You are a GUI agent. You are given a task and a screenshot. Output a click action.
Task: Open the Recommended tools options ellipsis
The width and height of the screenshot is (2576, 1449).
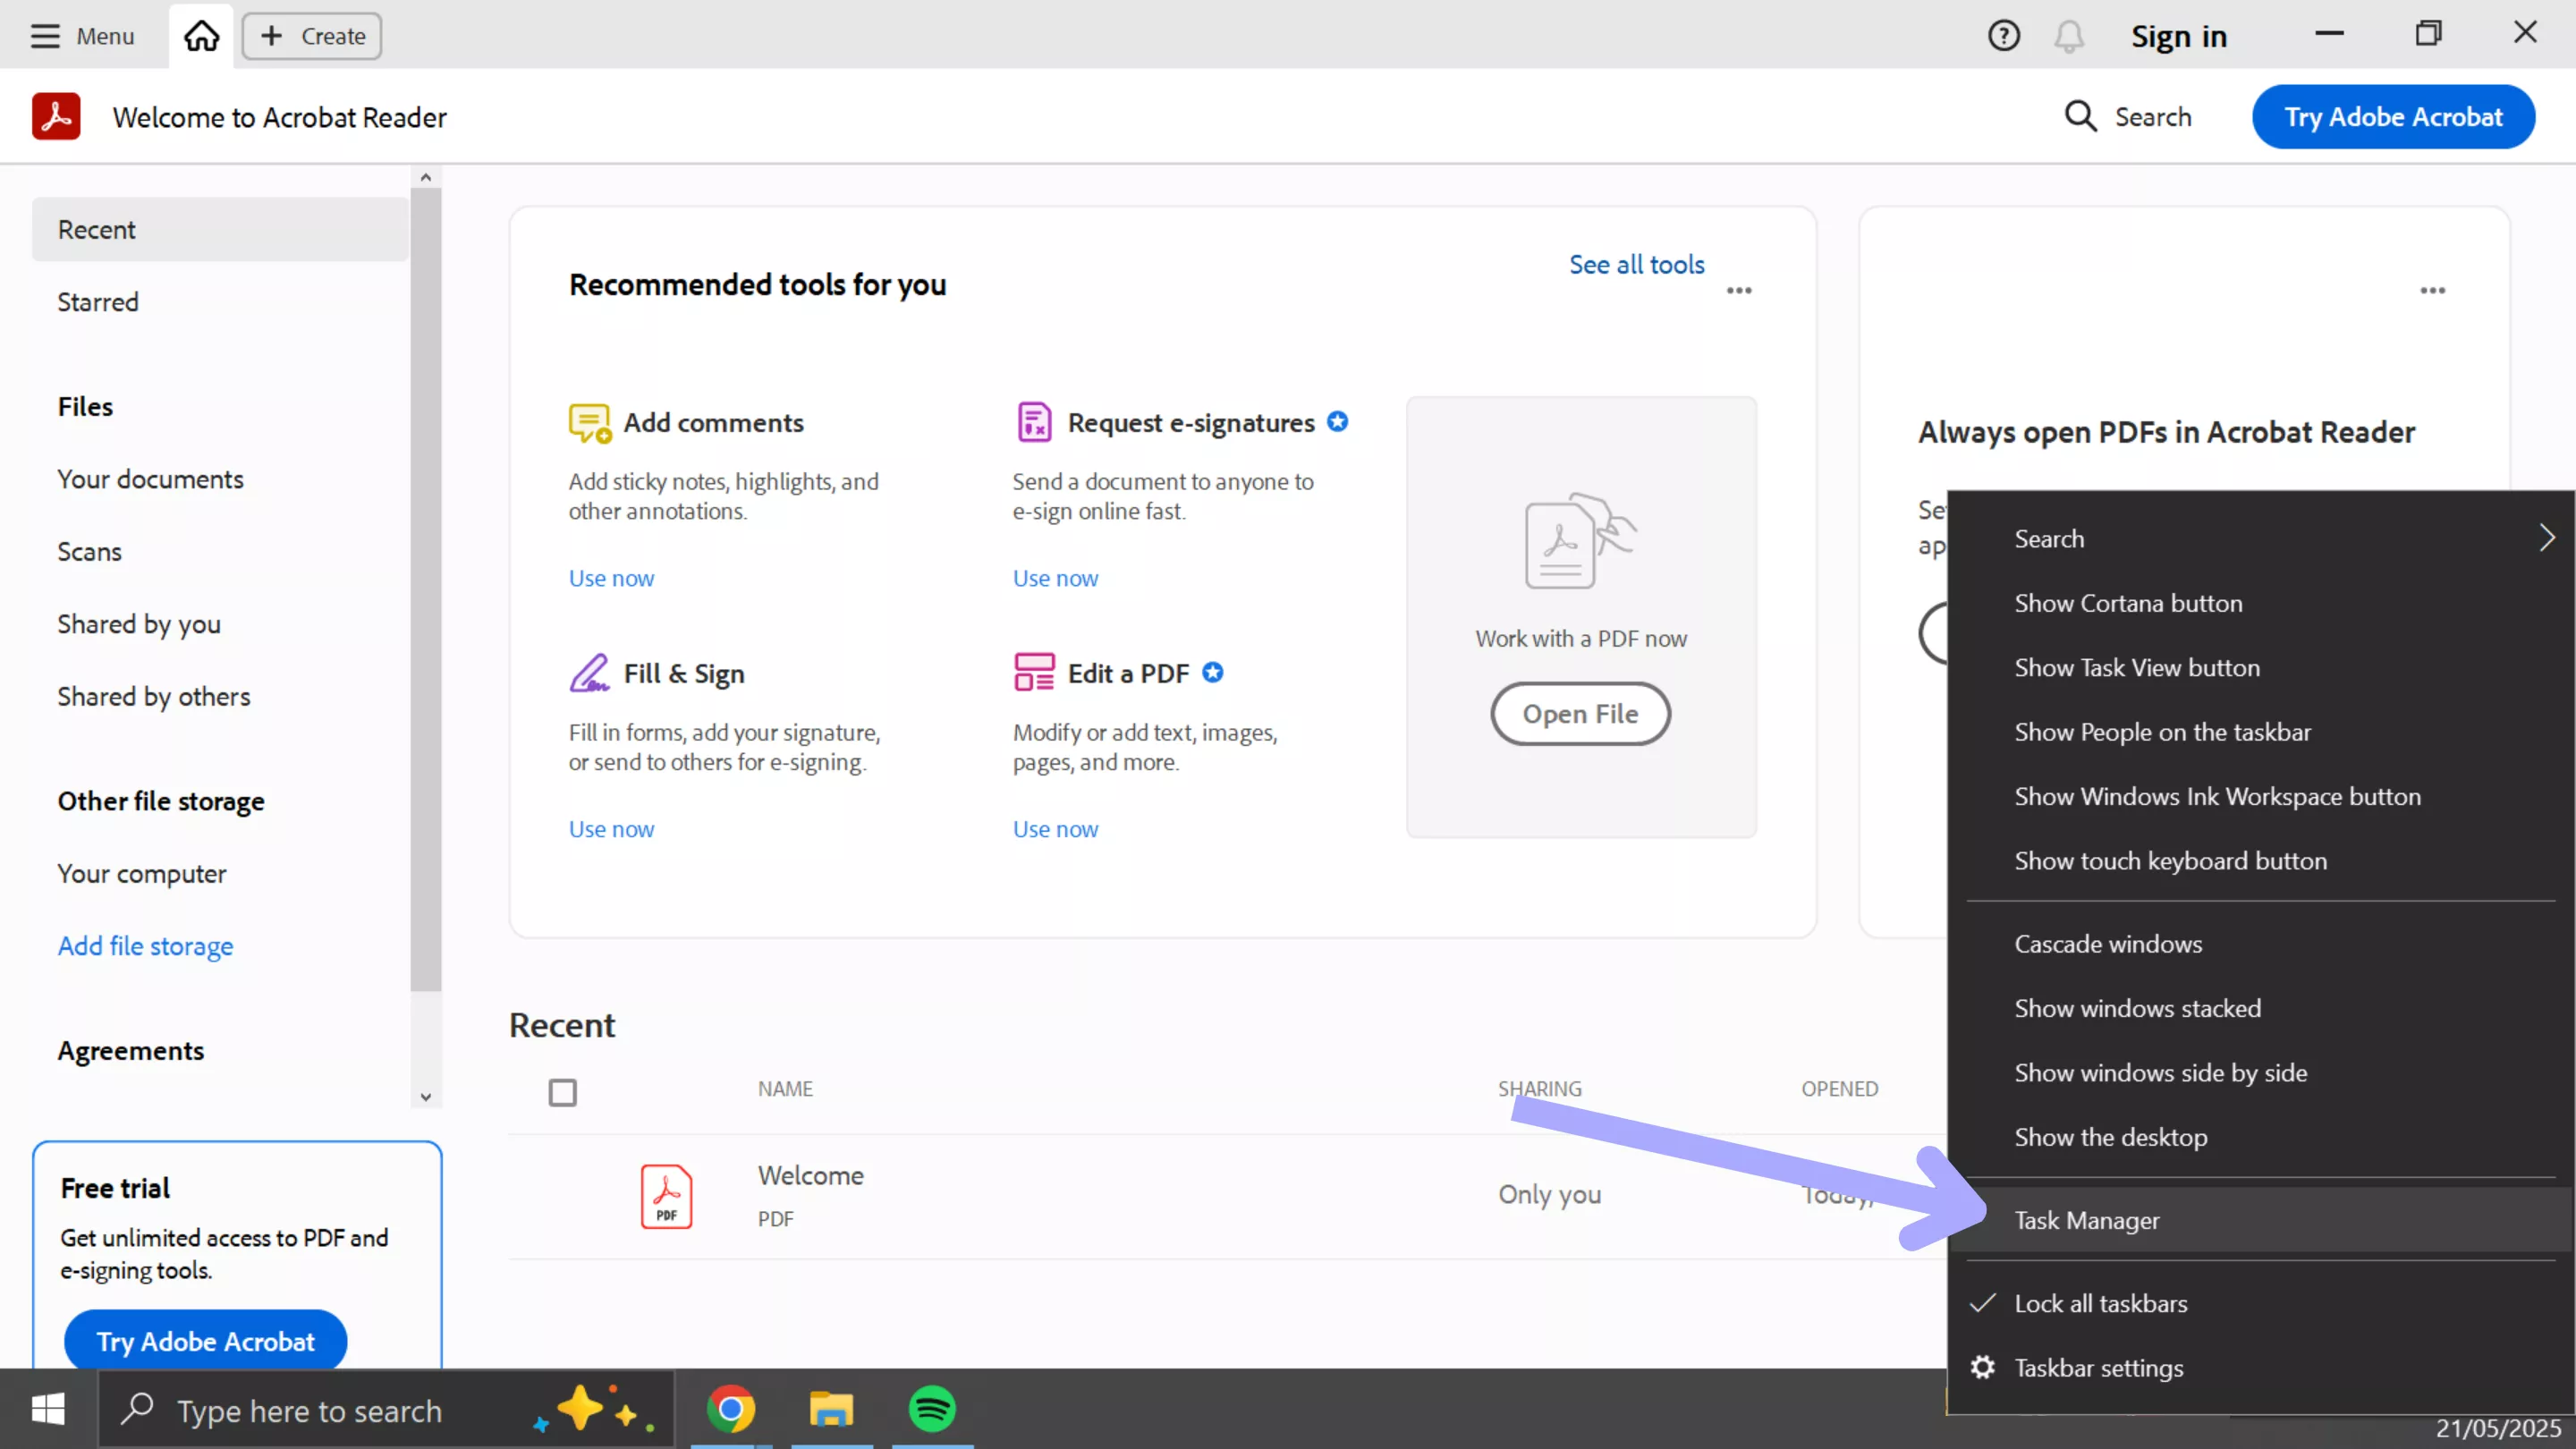(x=1738, y=291)
